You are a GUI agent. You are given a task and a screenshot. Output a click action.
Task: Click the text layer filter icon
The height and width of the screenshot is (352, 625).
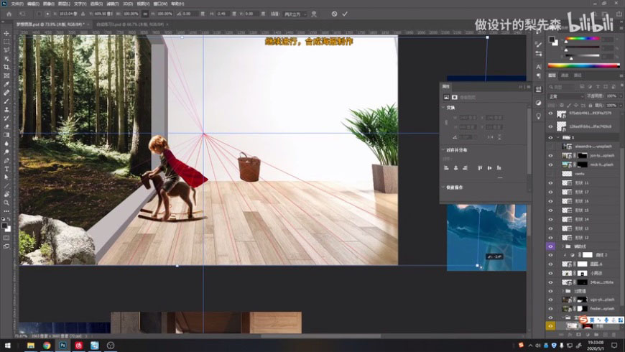(x=598, y=86)
